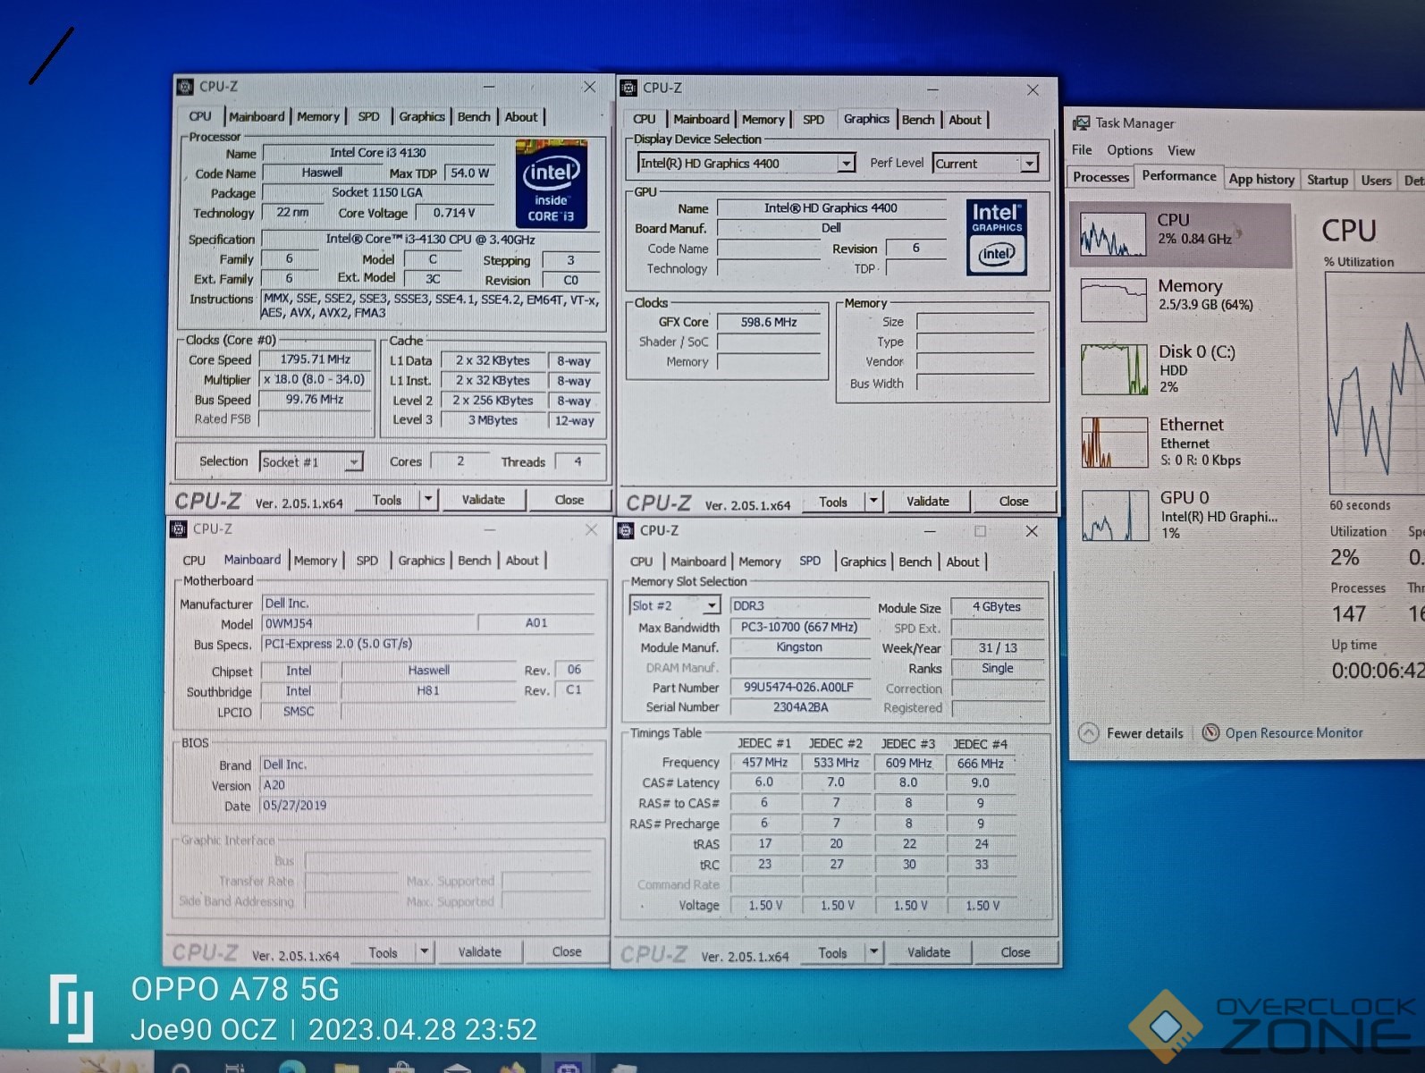The image size is (1425, 1073).
Task: Click the title icon of the CPU-Z Graphics window
Action: 628,88
